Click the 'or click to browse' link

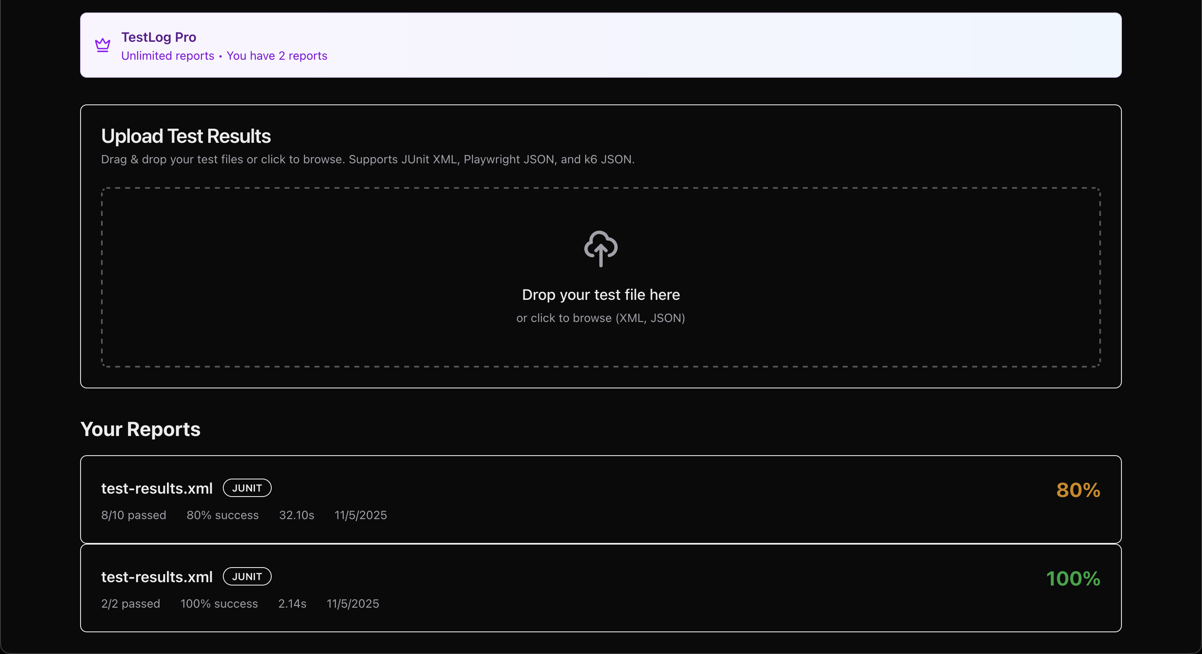coord(601,318)
